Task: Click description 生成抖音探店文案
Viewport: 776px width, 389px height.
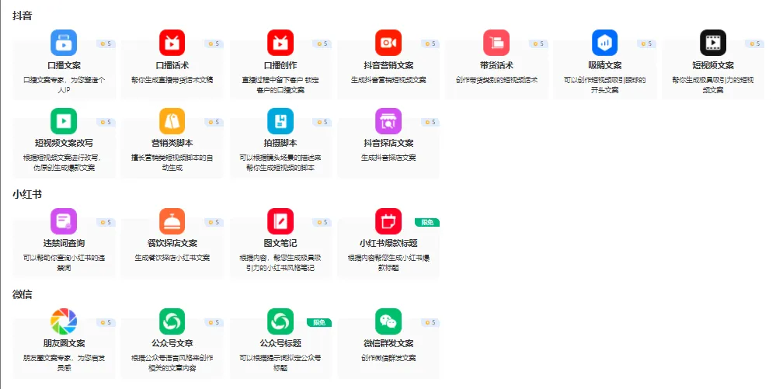Action: coord(388,158)
